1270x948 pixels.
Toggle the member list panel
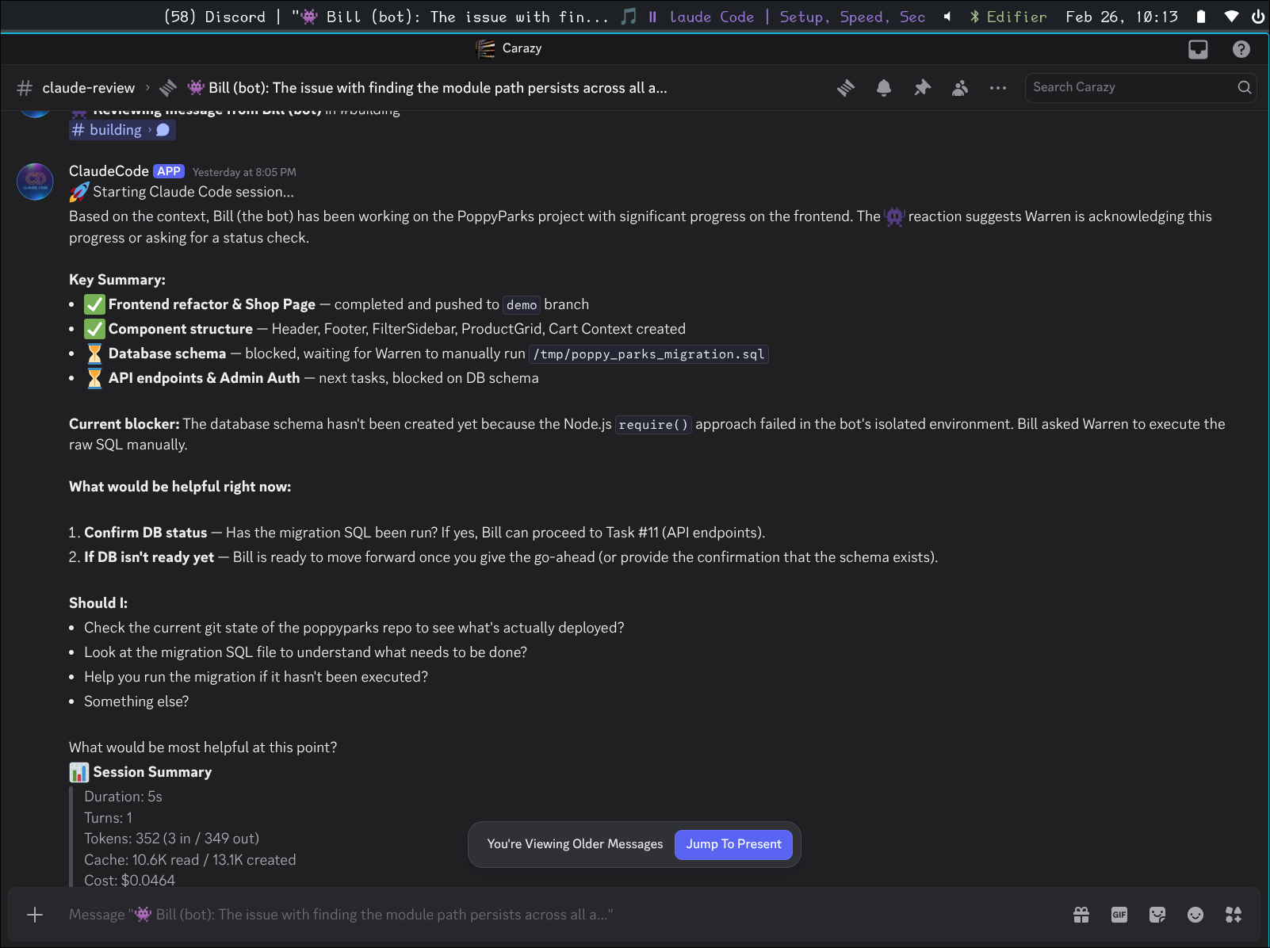coord(959,88)
